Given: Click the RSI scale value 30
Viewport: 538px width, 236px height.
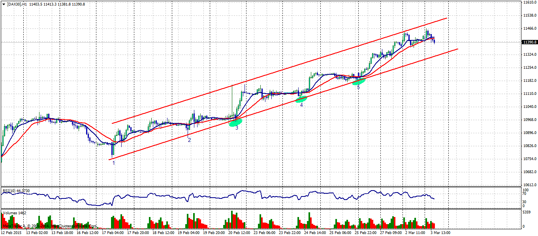Looking at the screenshot, I should coord(525,202).
